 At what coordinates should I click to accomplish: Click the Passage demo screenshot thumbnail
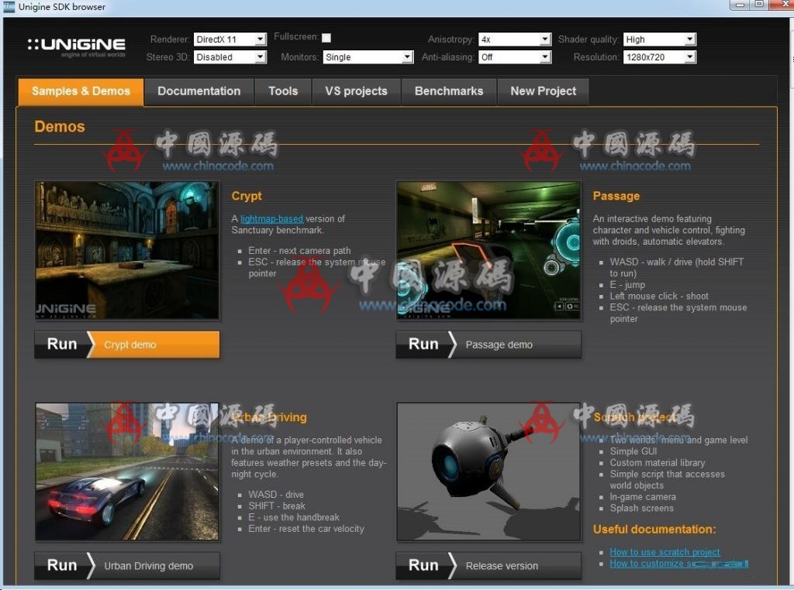(x=488, y=250)
